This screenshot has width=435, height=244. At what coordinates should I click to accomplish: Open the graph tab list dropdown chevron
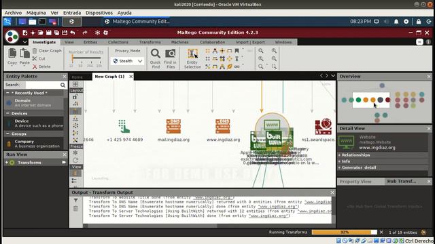(x=333, y=75)
